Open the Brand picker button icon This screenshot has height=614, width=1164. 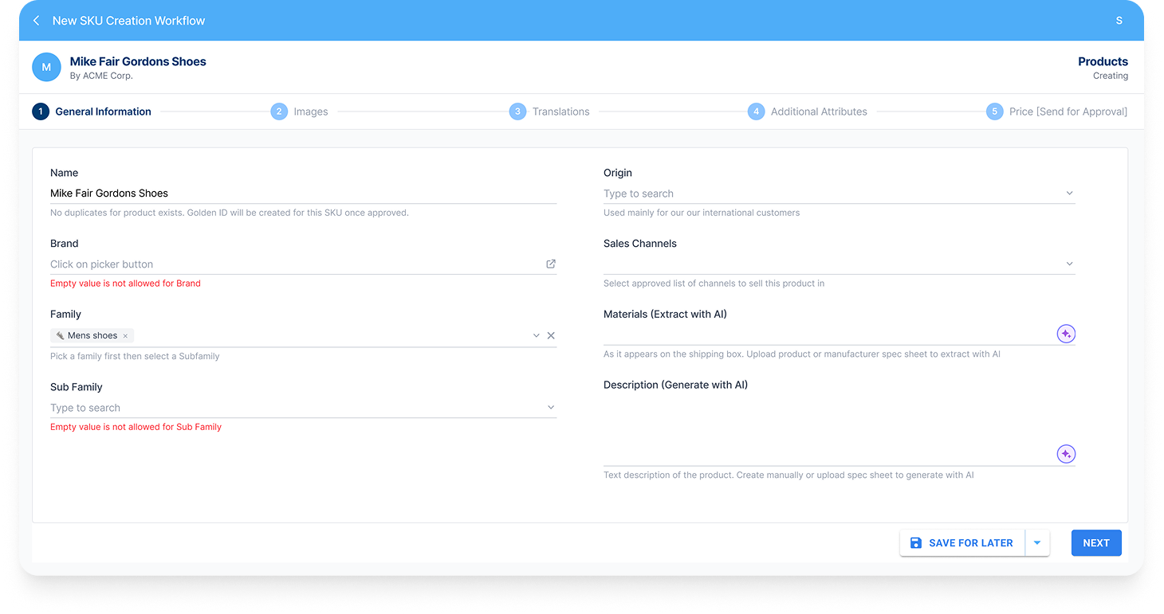pyautogui.click(x=551, y=264)
